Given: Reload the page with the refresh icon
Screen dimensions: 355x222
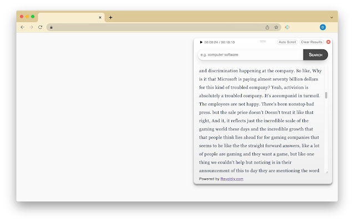Looking at the screenshot, I should click(x=40, y=27).
